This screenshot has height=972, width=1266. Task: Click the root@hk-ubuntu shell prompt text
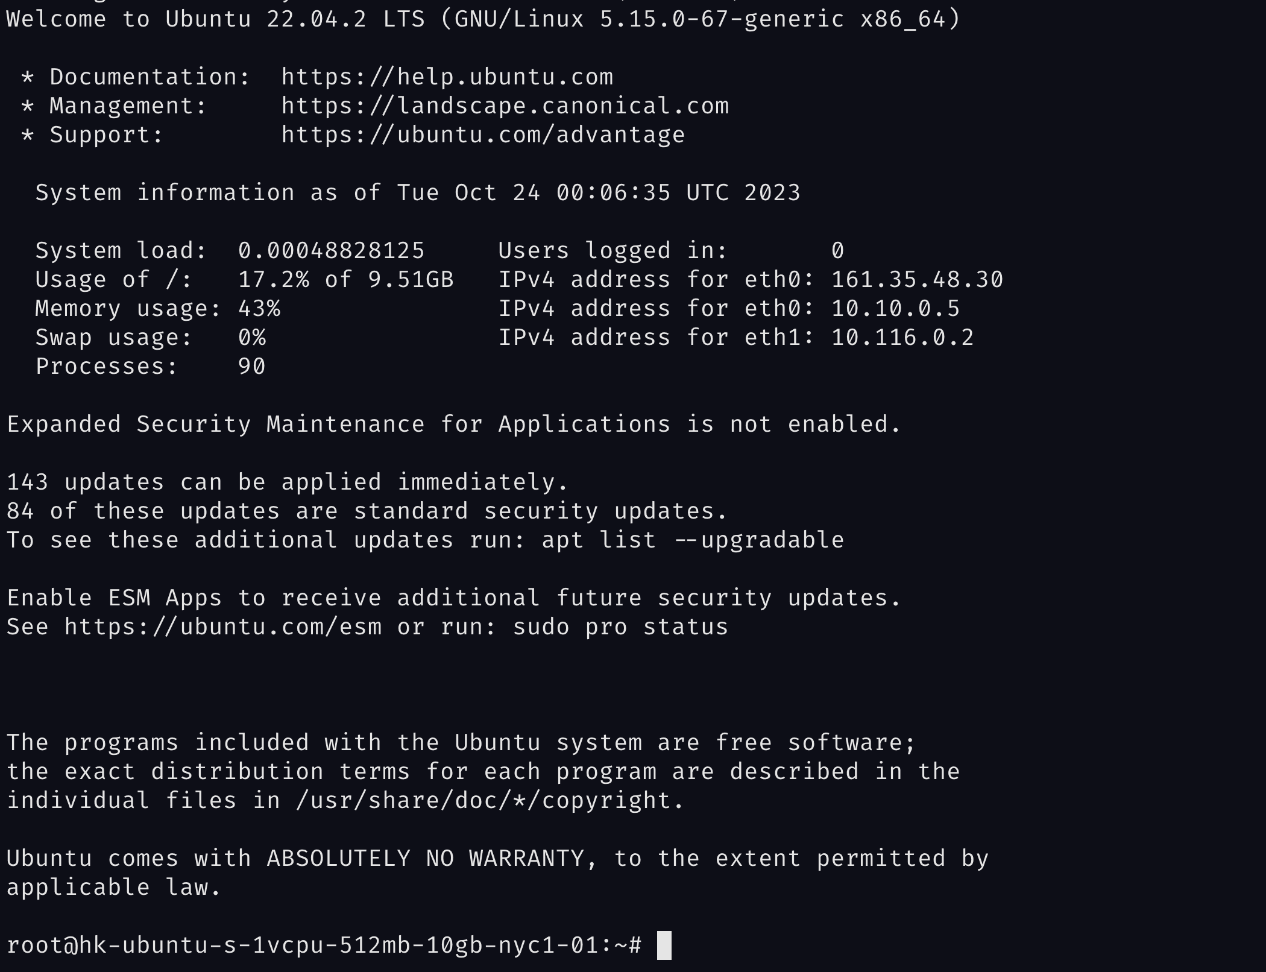pos(324,945)
